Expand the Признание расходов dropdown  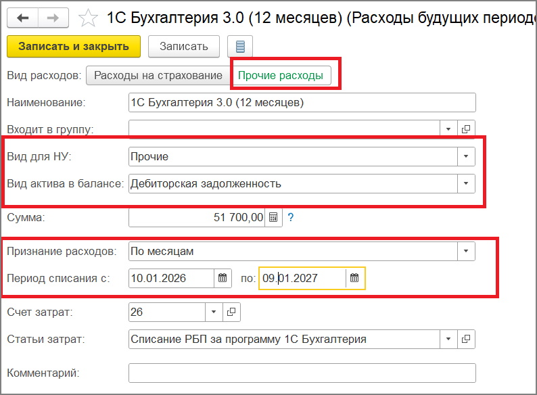click(466, 251)
